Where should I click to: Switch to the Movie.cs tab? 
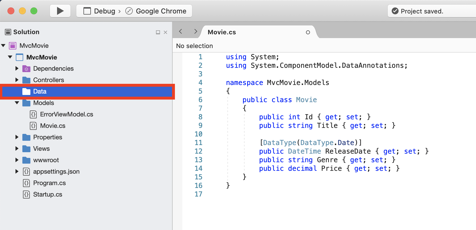222,32
